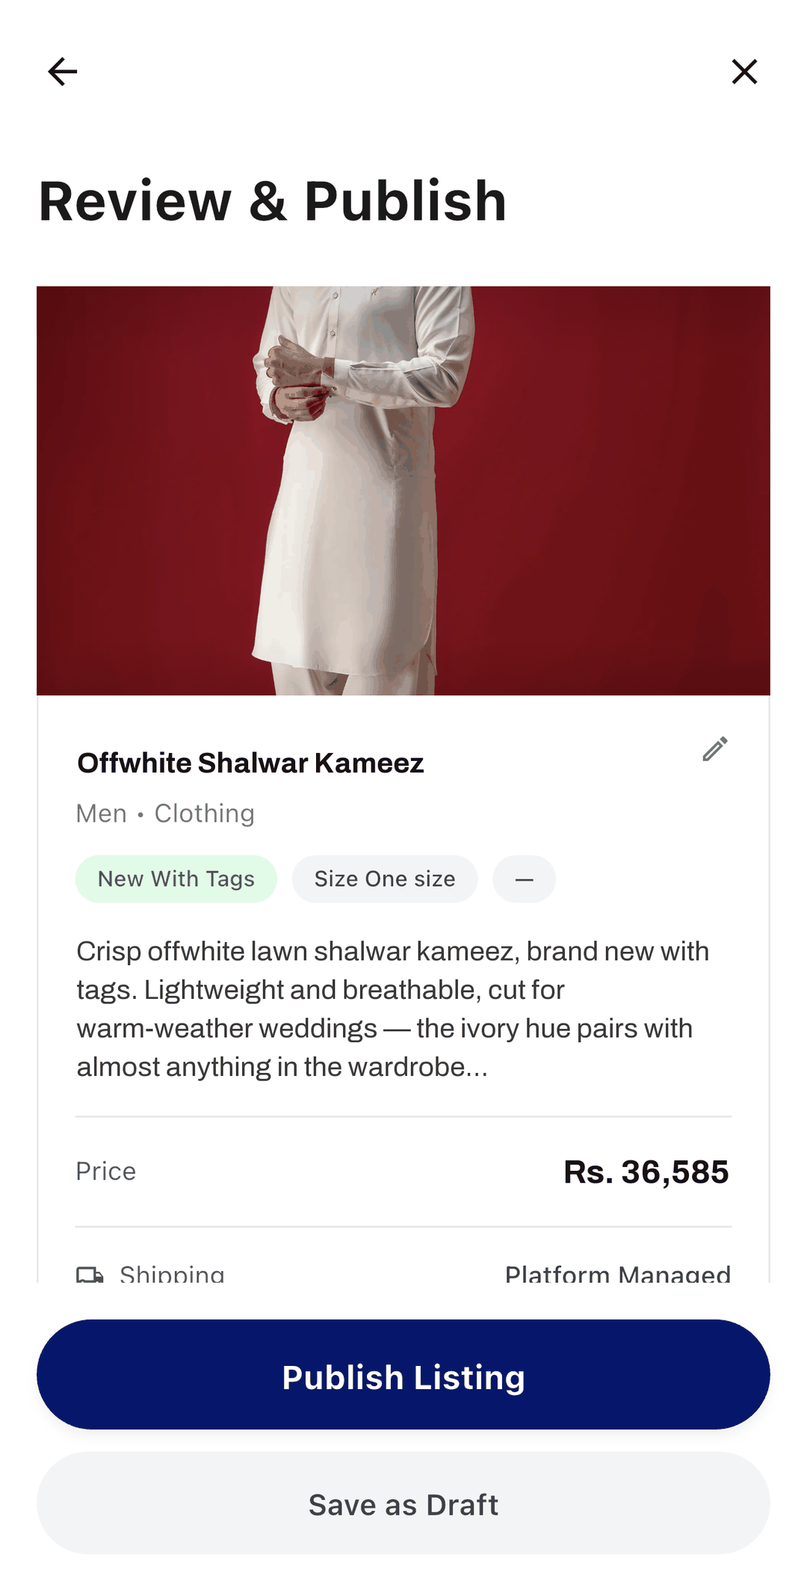Click the Price row label

click(106, 1172)
